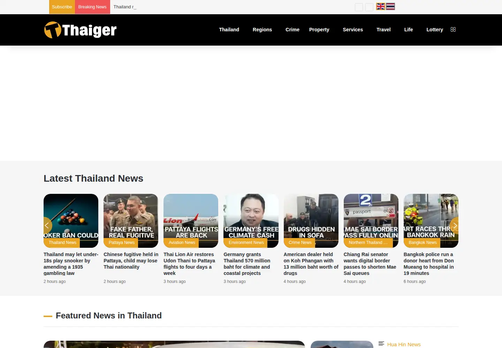Click the Pattaya News category tag
502x348 pixels.
click(121, 243)
